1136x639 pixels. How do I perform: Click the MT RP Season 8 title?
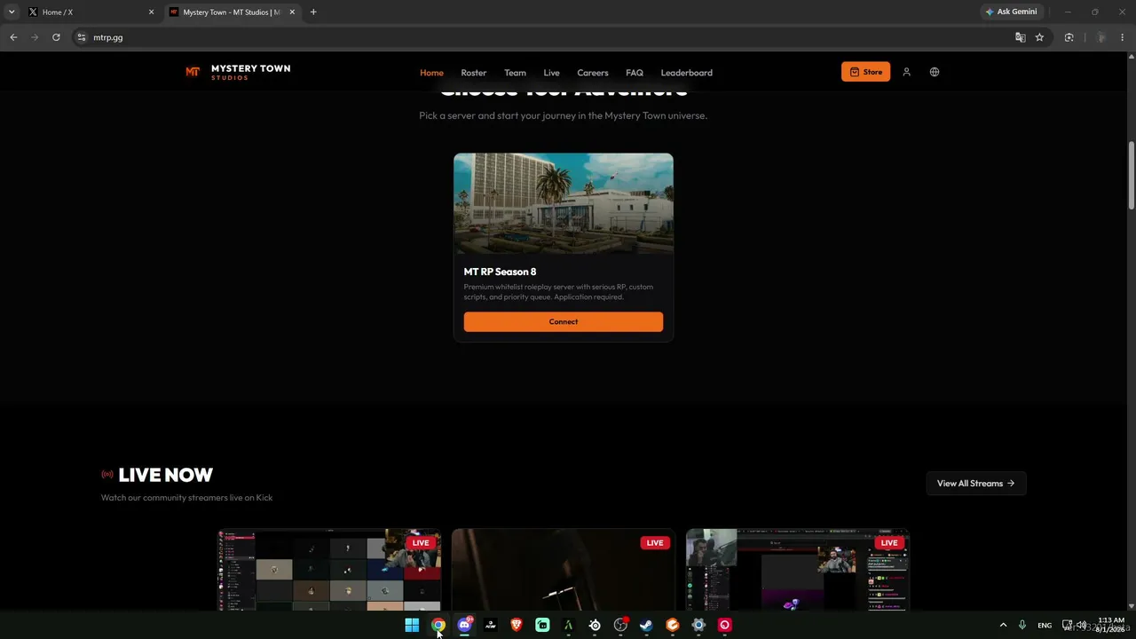click(x=500, y=272)
